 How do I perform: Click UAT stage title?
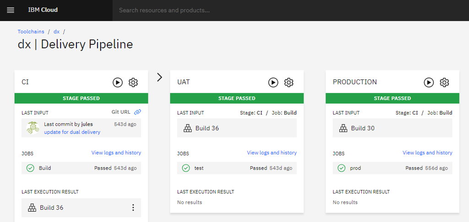[184, 82]
